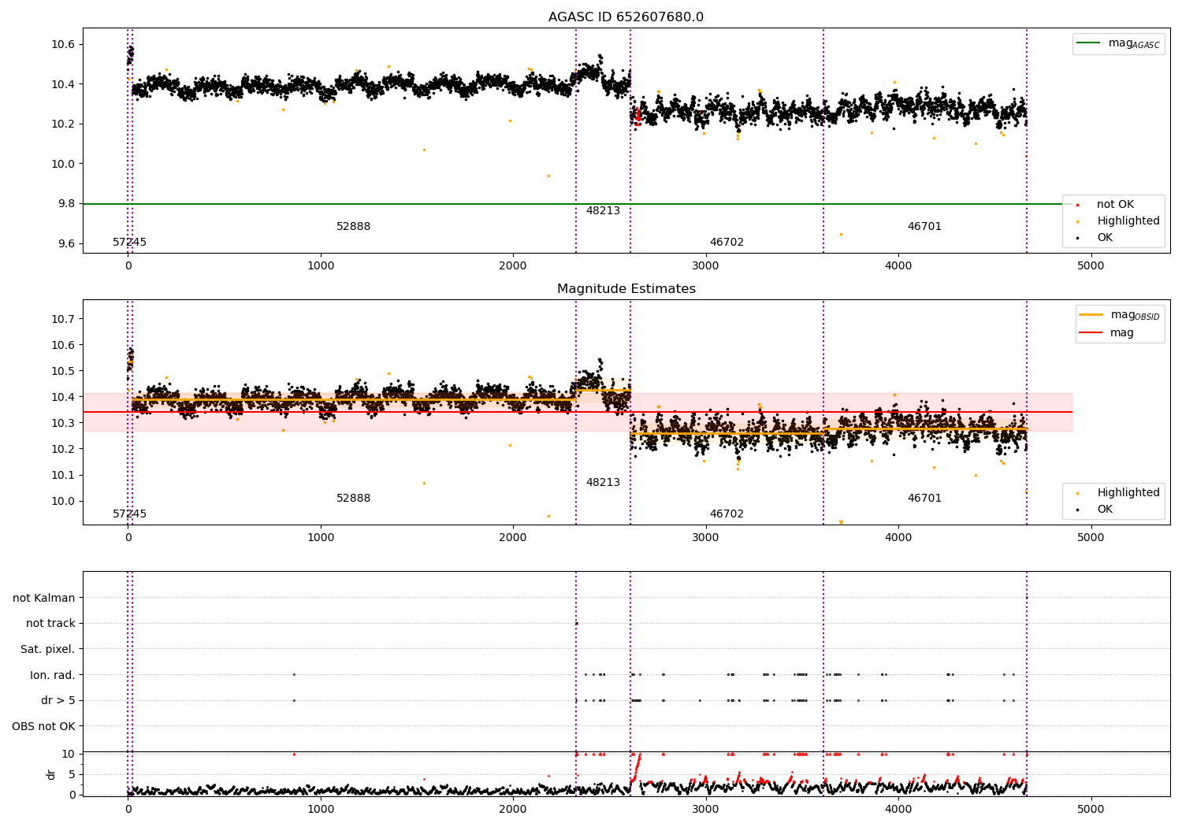Screen dimensions: 1182x827
Task: Click obsid label 57245 in the Magnitude Estimates plot
Action: click(x=129, y=514)
